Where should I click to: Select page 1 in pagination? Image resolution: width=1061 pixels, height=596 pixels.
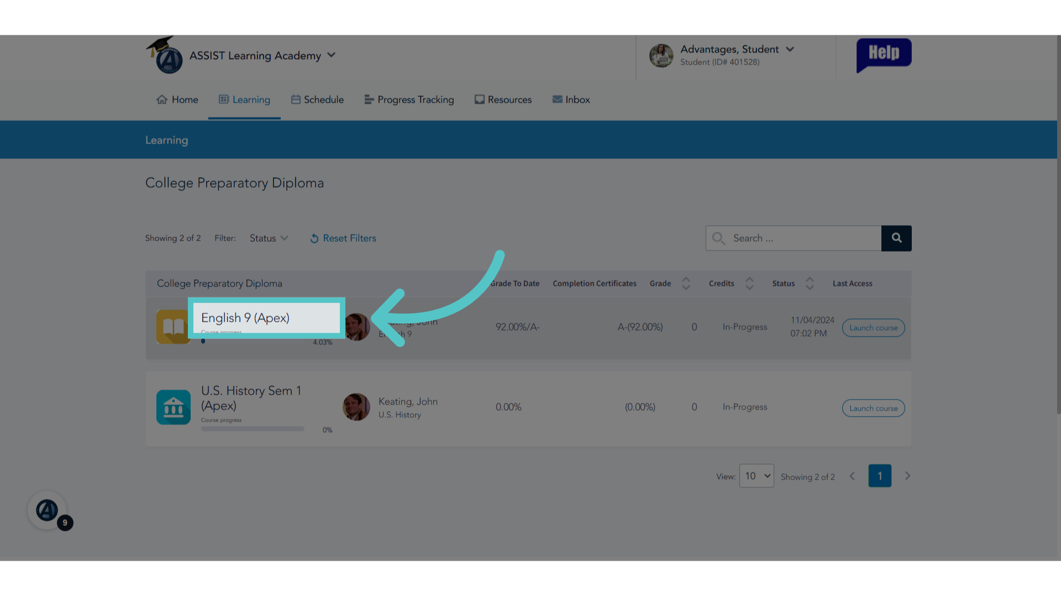[x=880, y=476]
